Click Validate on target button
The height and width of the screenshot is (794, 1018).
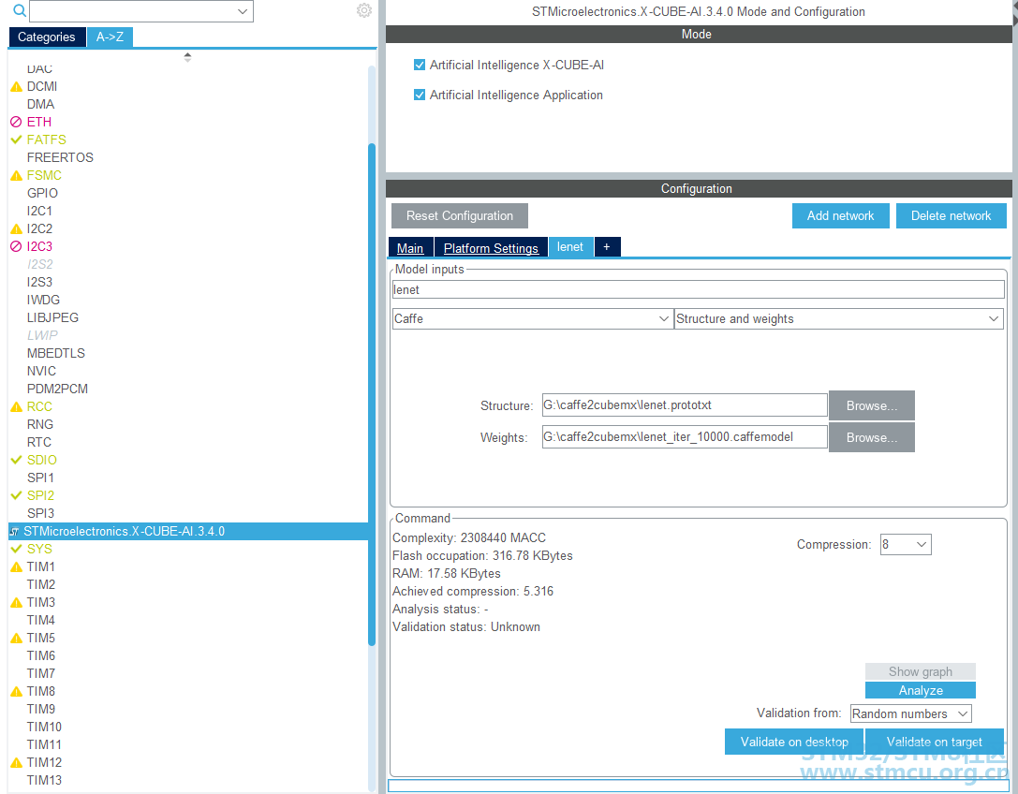click(x=935, y=743)
